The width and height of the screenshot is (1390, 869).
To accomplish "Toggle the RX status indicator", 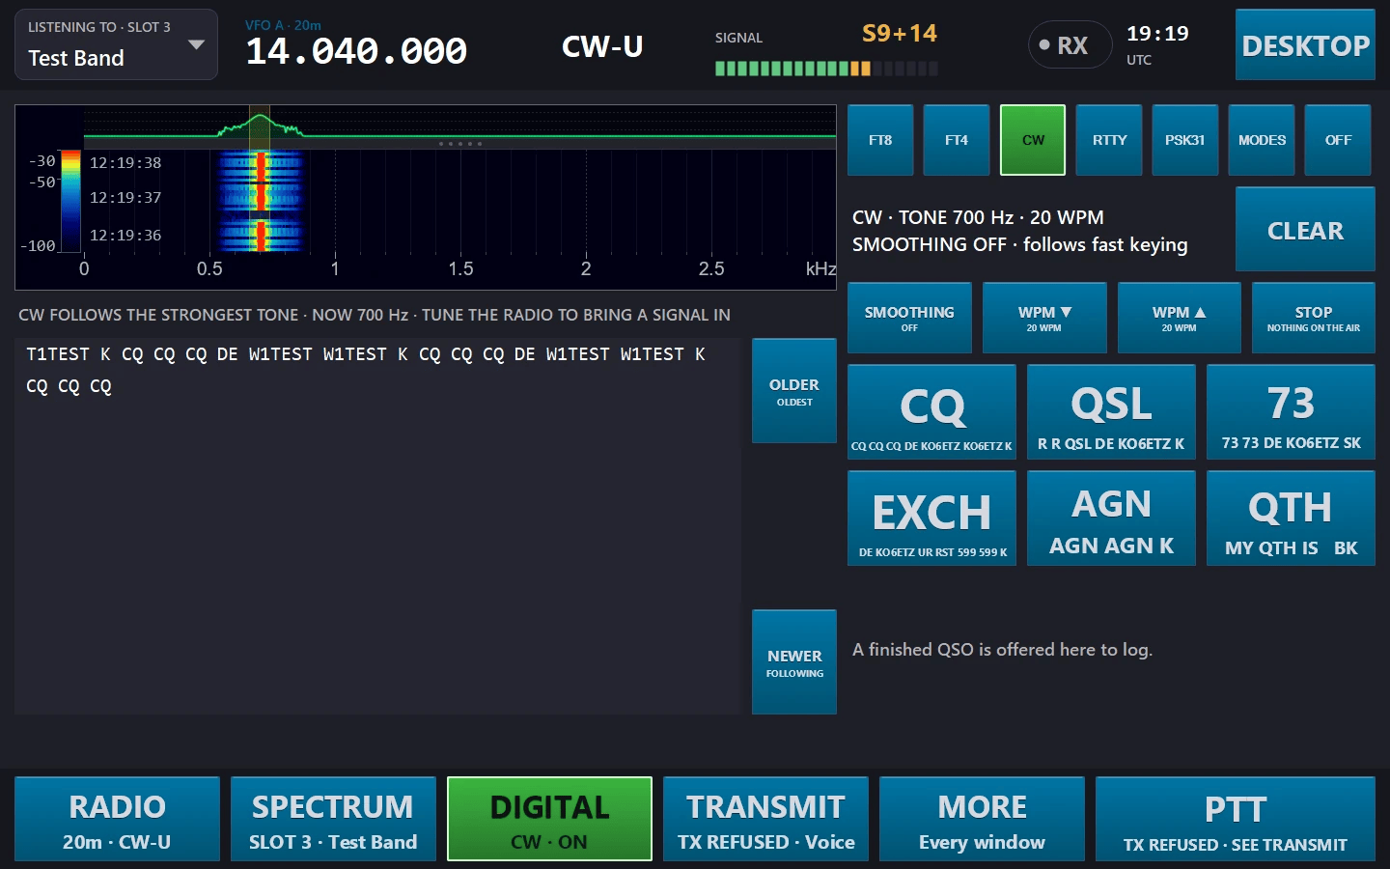I will coord(1070,45).
